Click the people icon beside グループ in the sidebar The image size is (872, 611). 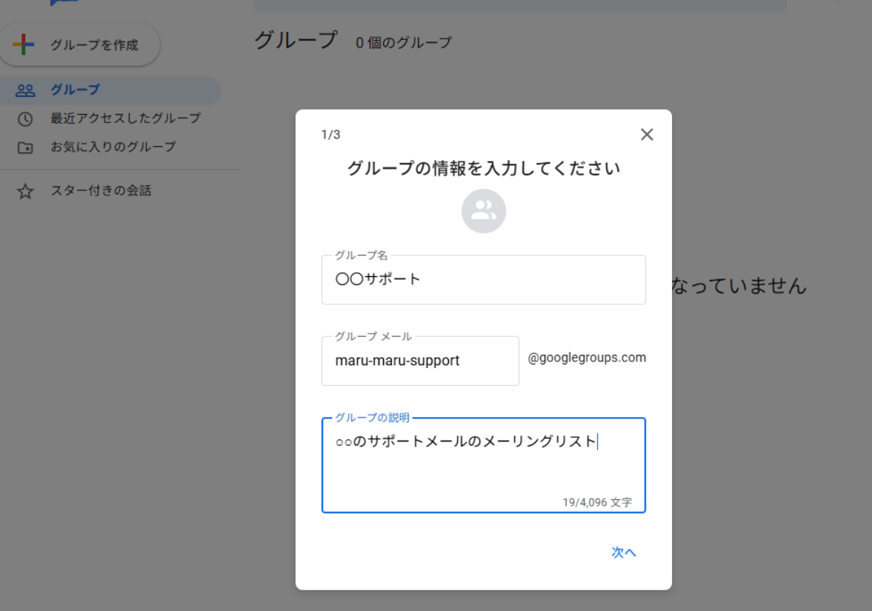[x=25, y=90]
